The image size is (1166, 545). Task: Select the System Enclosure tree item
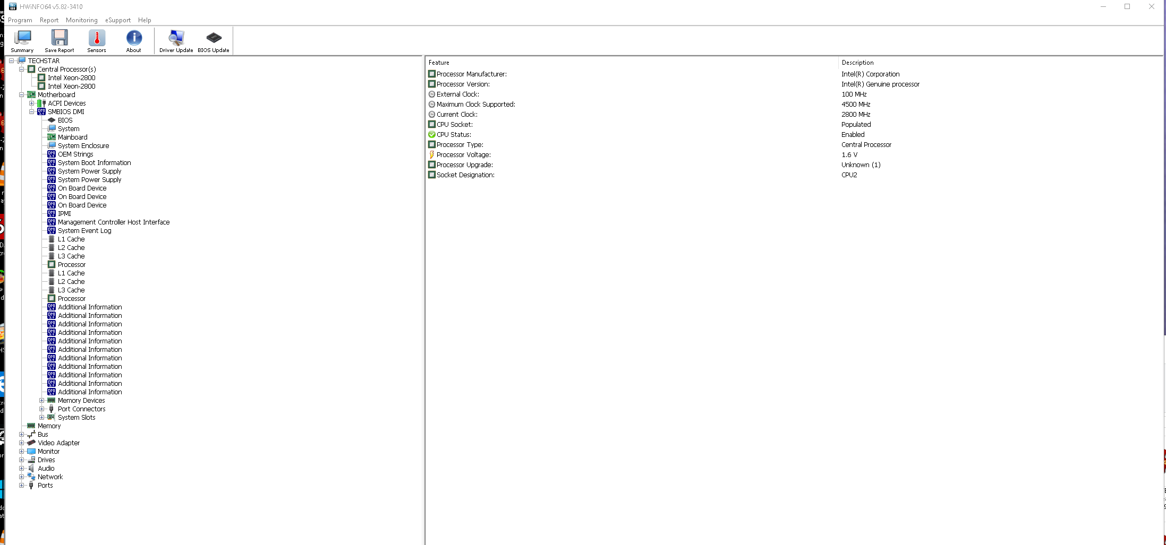(83, 145)
